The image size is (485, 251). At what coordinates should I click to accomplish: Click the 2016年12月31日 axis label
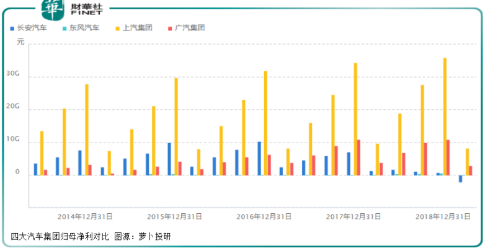pyautogui.click(x=264, y=217)
